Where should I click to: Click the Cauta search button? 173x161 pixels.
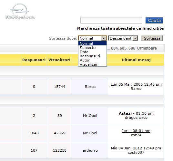click(154, 21)
